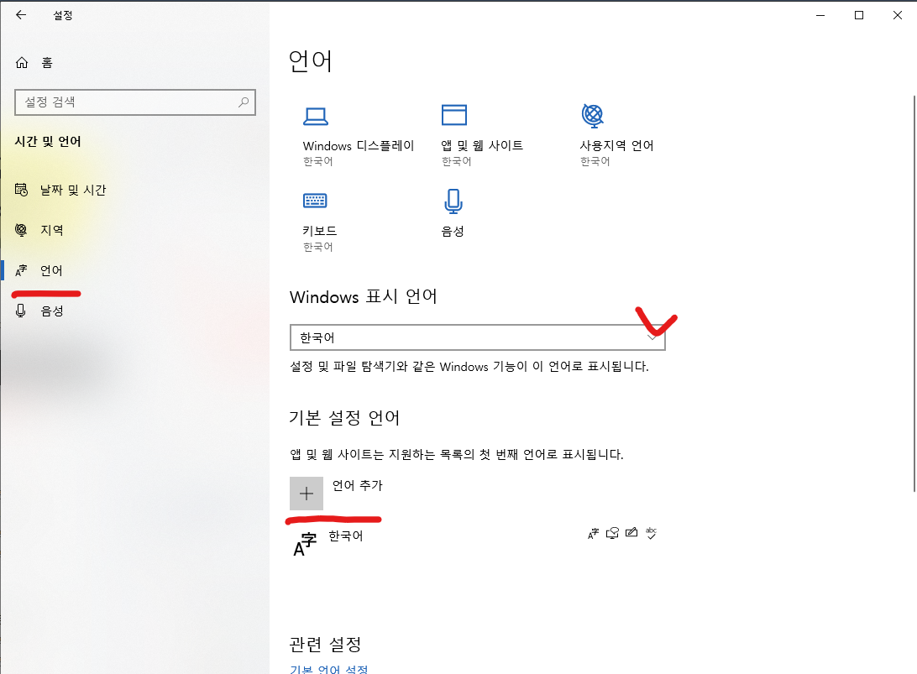Open the 홈 home icon
This screenshot has width=917, height=674.
pos(22,63)
